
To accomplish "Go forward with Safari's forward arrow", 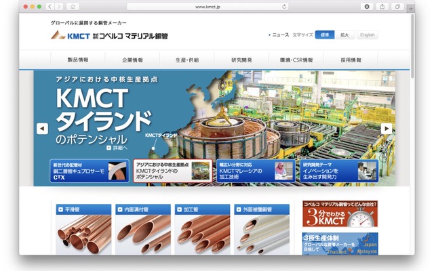I will (59, 7).
